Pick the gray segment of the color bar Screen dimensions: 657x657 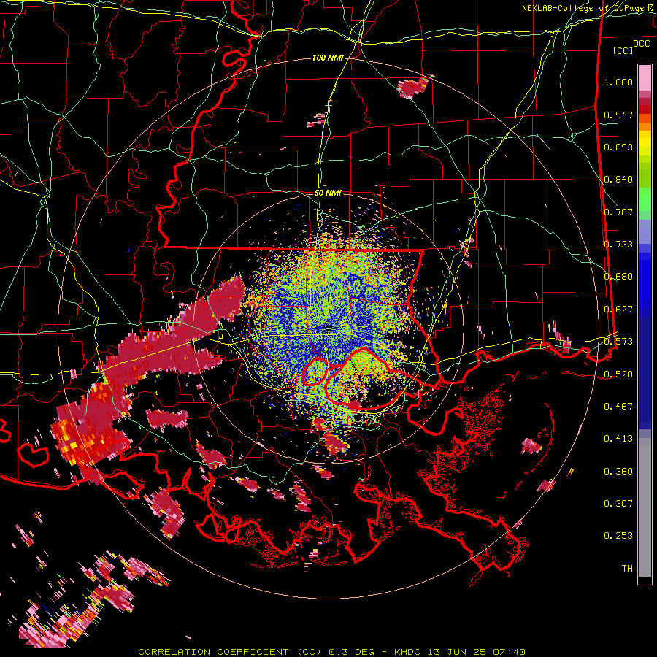pyautogui.click(x=645, y=507)
